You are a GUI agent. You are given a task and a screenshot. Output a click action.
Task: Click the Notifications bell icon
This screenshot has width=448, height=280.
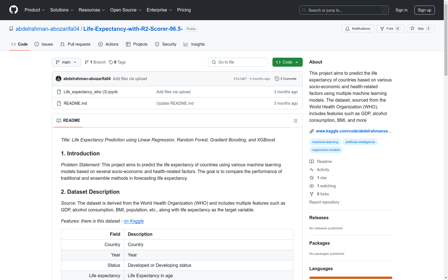tap(347, 29)
